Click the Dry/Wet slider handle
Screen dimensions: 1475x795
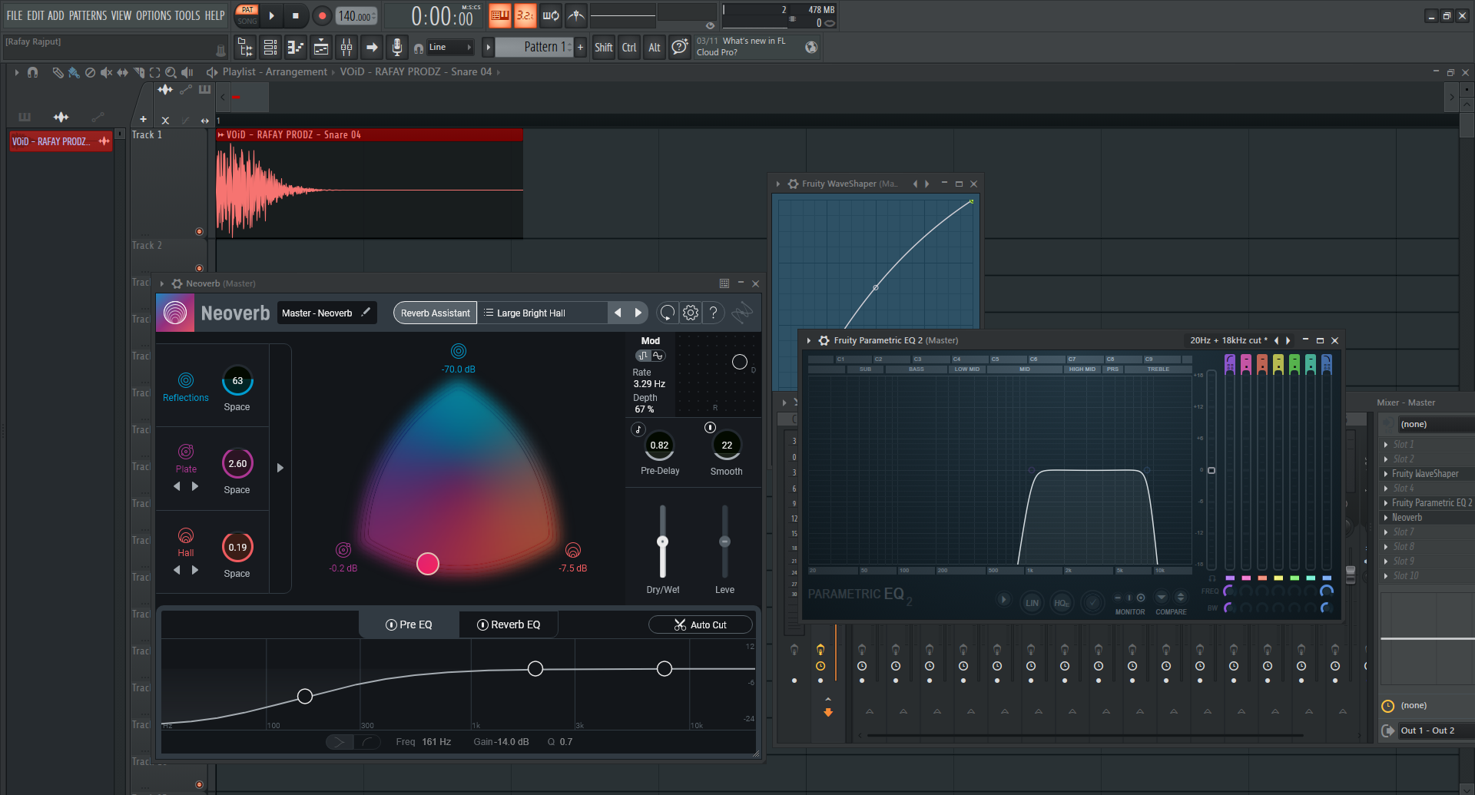point(662,542)
